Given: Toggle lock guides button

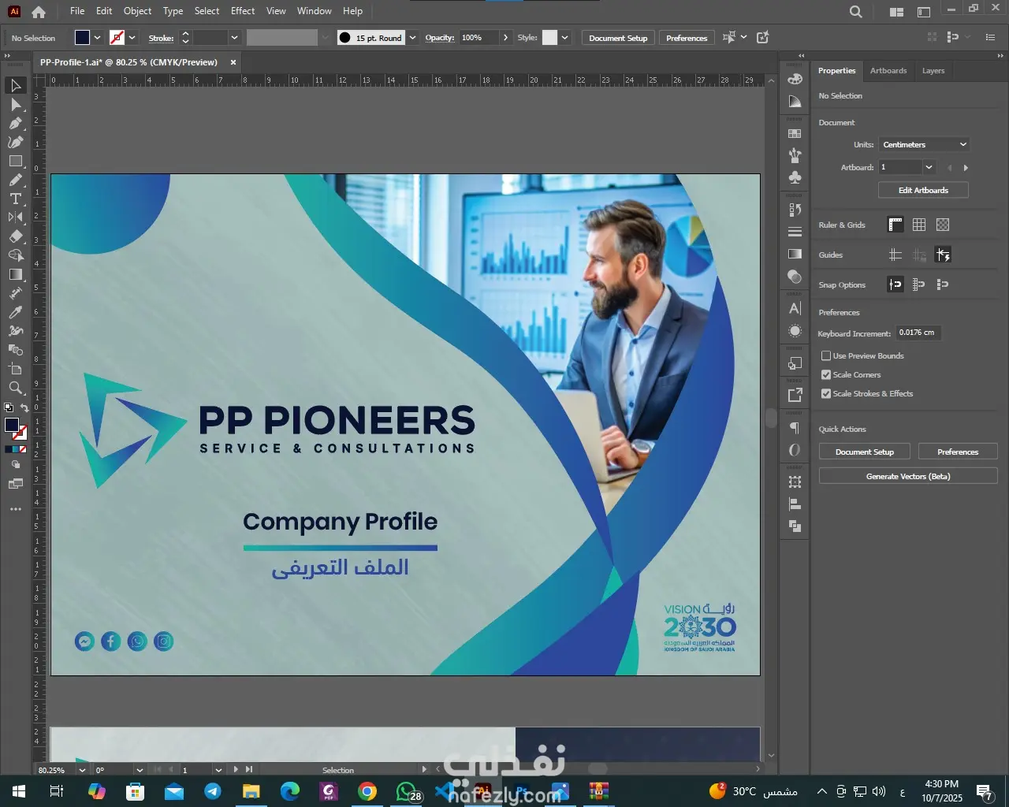Looking at the screenshot, I should (x=919, y=255).
